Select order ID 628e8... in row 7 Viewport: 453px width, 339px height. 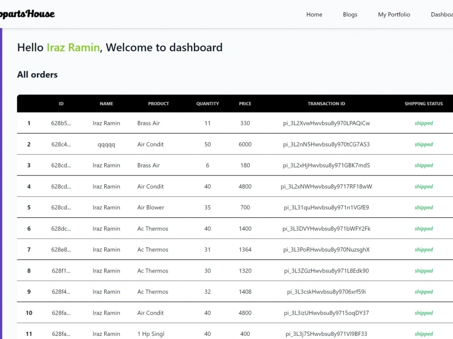[61, 250]
